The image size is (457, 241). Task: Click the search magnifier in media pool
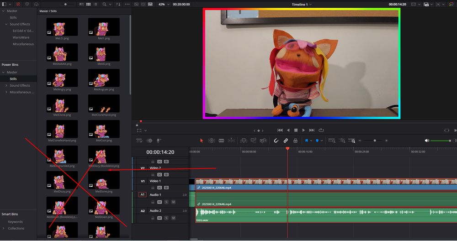pos(104,5)
